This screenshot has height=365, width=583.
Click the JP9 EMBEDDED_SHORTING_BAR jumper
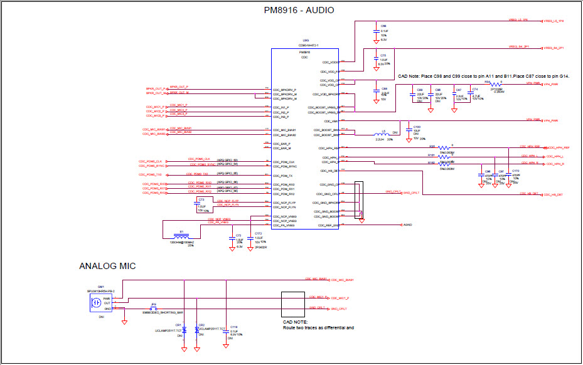click(x=153, y=307)
